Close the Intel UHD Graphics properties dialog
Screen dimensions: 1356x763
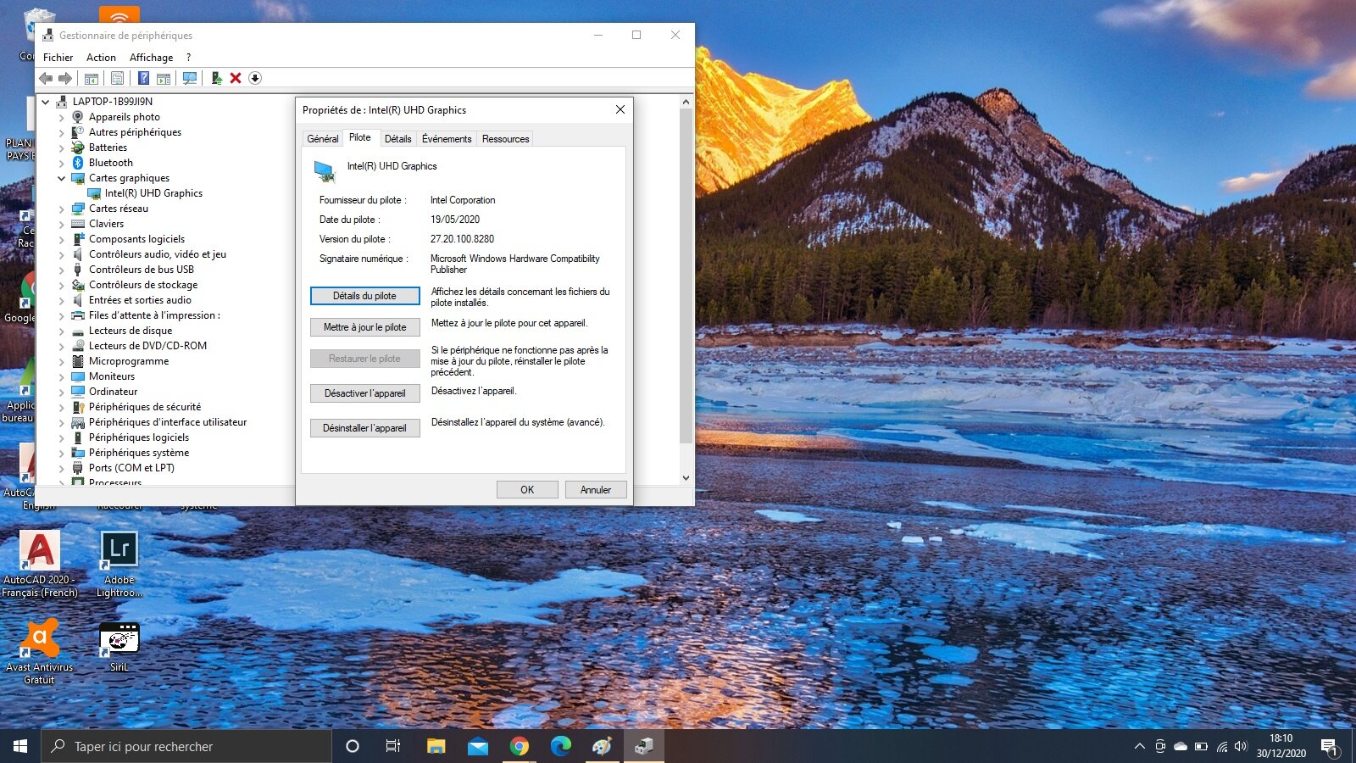(620, 109)
